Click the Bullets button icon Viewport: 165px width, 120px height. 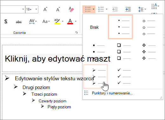[88, 9]
